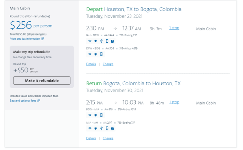Viewport: 243px width, 150px height.
Task: Click the Wi-Fi icon for flight AA 2444
Action: 90,41
